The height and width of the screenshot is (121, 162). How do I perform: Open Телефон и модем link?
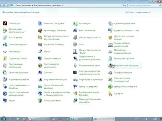tap(123, 73)
